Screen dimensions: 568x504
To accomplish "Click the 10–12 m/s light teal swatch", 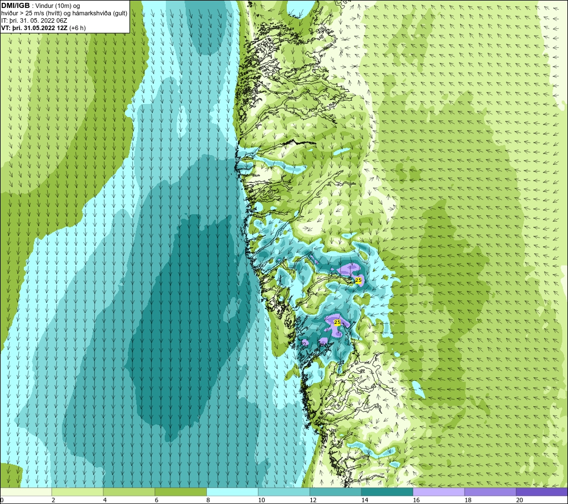I will pos(284,492).
